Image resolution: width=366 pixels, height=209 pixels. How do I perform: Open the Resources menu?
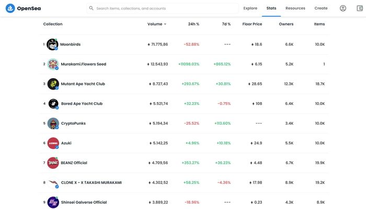point(295,8)
